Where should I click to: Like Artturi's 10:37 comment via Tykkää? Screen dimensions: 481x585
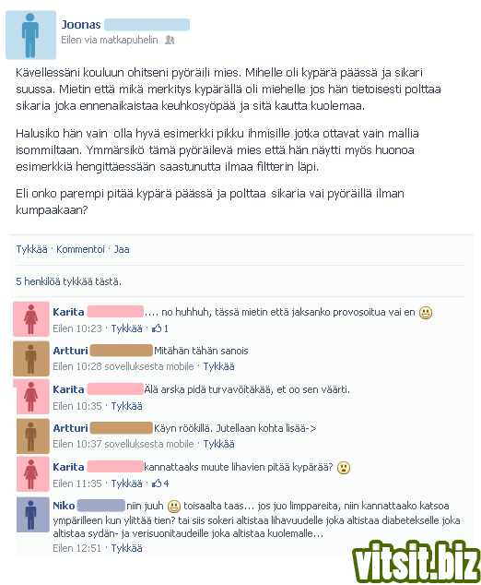point(218,444)
